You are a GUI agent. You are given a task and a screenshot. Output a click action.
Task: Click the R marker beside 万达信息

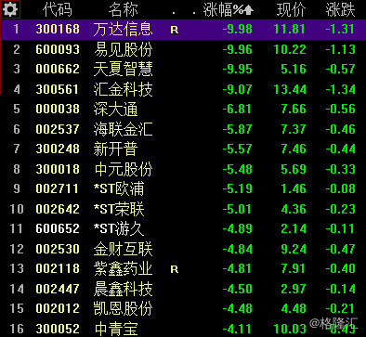click(175, 30)
